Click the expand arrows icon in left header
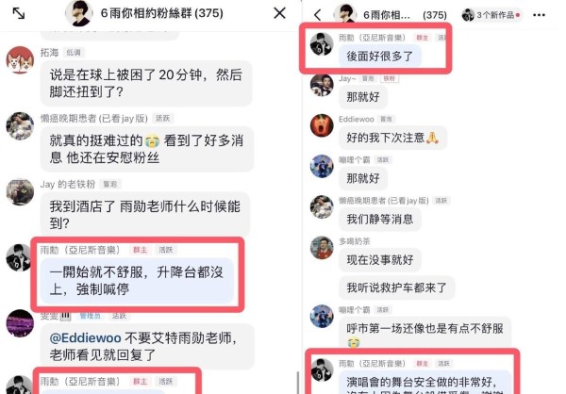 [x=19, y=14]
